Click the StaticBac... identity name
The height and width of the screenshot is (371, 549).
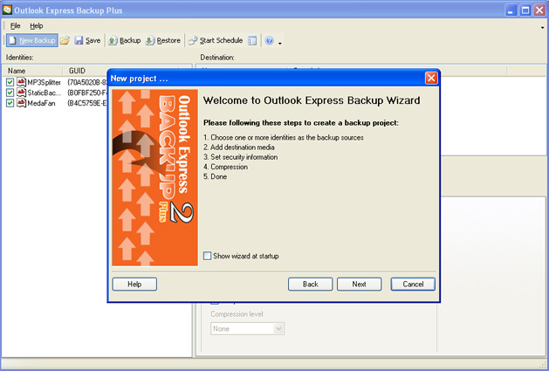pyautogui.click(x=45, y=93)
